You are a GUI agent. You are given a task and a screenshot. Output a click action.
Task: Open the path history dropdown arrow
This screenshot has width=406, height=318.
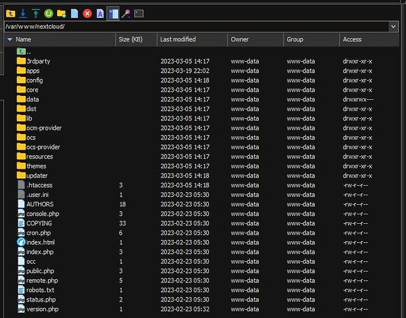[393, 27]
